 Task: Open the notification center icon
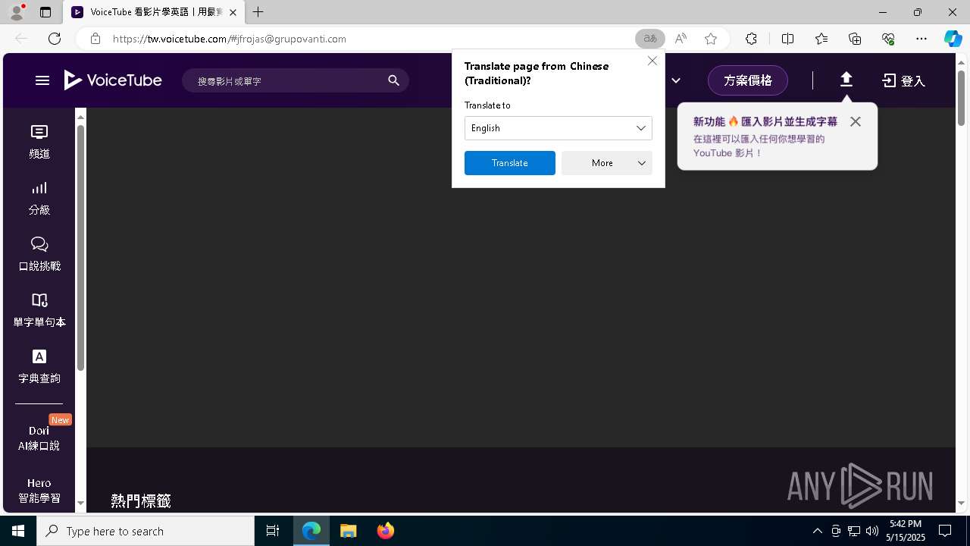945,531
